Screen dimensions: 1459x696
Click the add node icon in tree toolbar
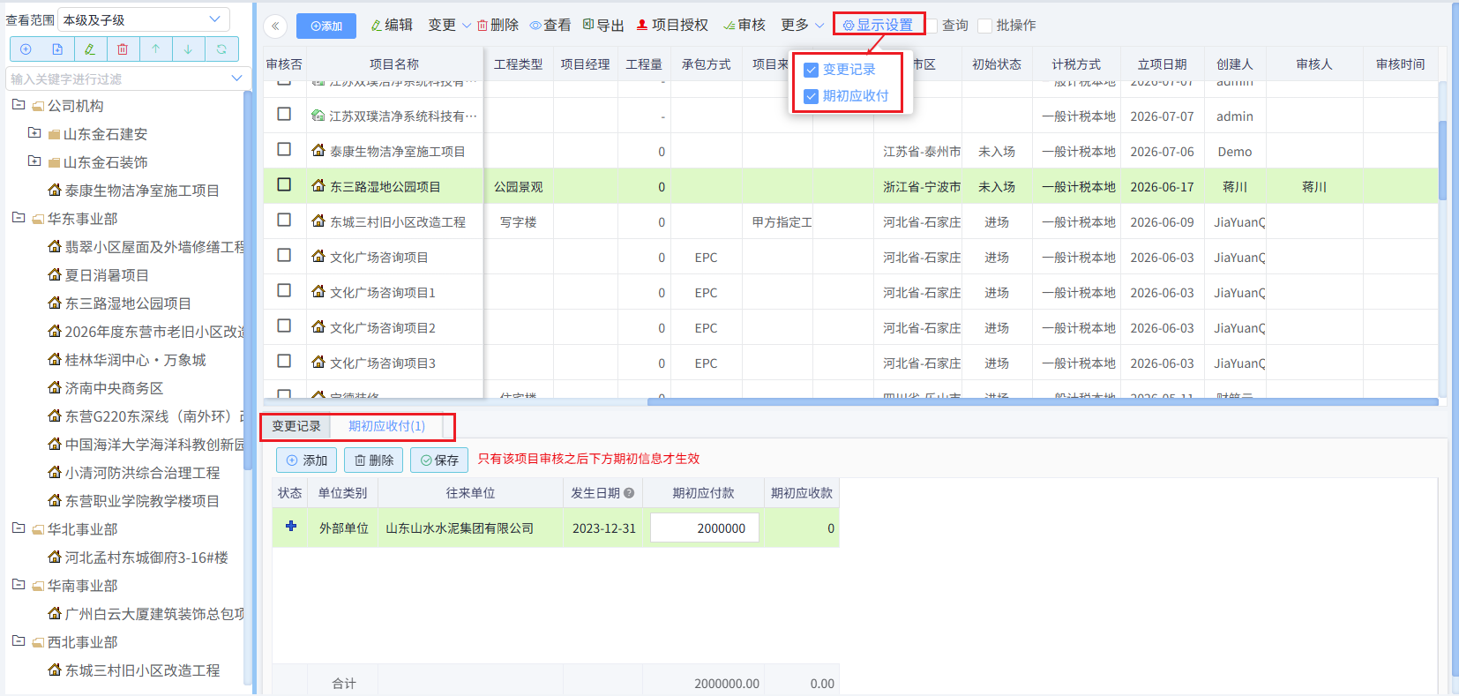click(26, 49)
